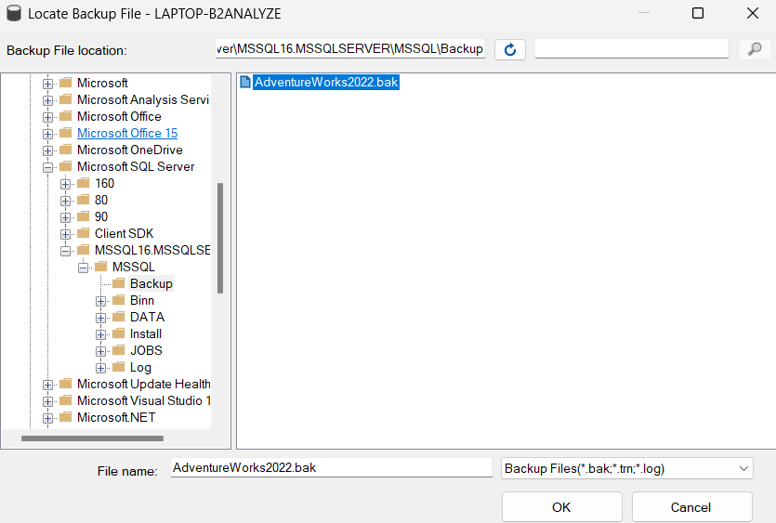Expand the Binn folder node

tap(100, 301)
